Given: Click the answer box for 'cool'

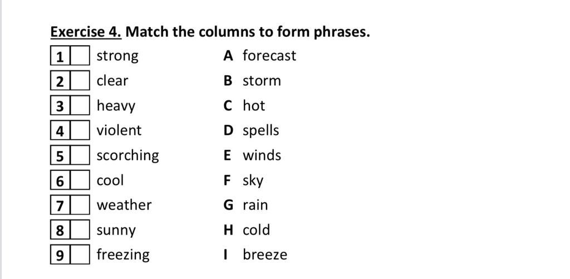Looking at the screenshot, I should (80, 180).
